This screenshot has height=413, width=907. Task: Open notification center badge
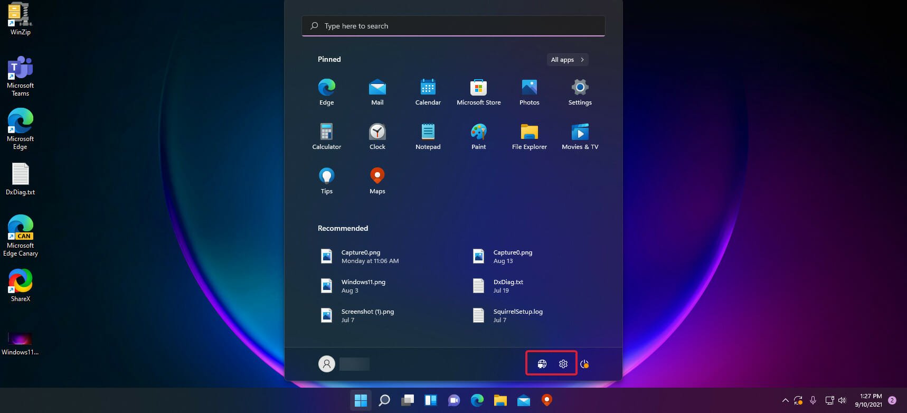tap(892, 400)
